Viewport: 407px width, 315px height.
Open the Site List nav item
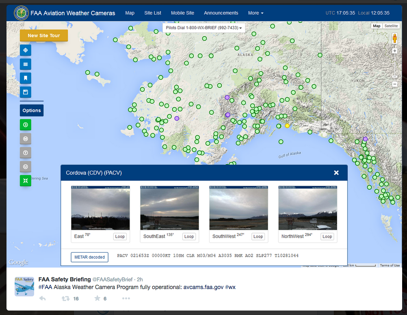pos(153,13)
